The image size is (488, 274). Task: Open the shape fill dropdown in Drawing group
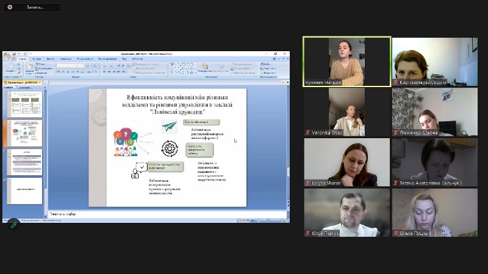coord(241,65)
